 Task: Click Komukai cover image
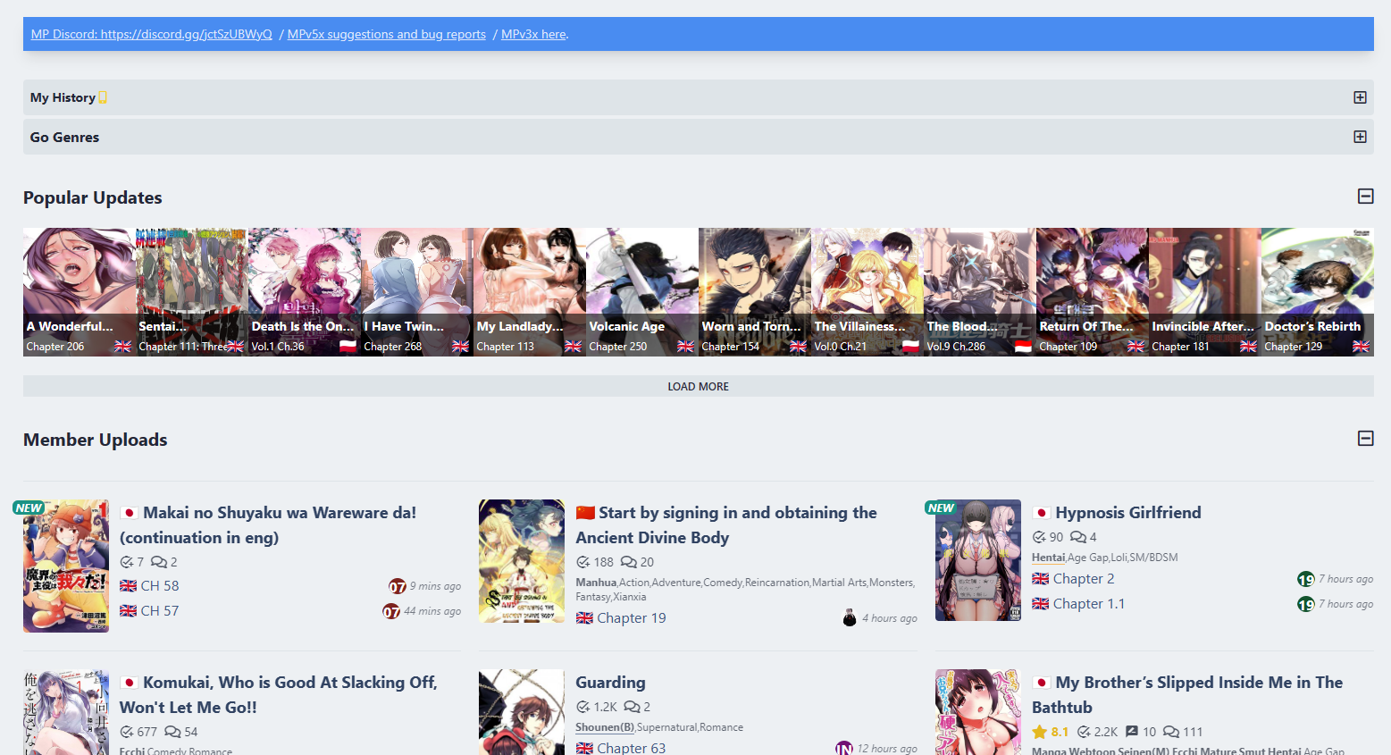[x=66, y=712]
